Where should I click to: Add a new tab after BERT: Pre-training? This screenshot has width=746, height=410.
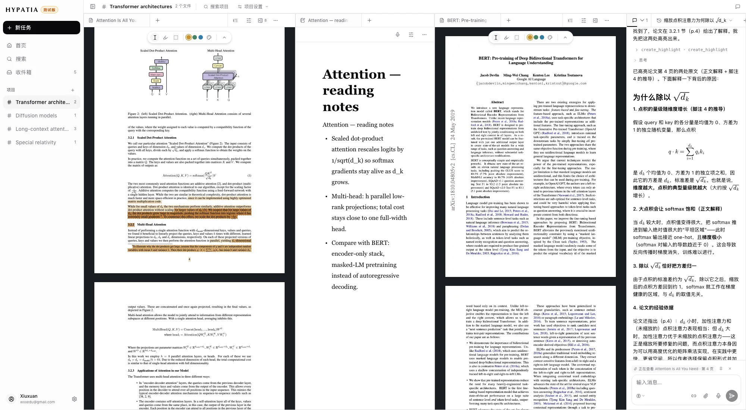tap(508, 20)
